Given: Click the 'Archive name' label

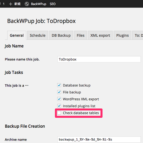Looking at the screenshot, I should [16, 139].
